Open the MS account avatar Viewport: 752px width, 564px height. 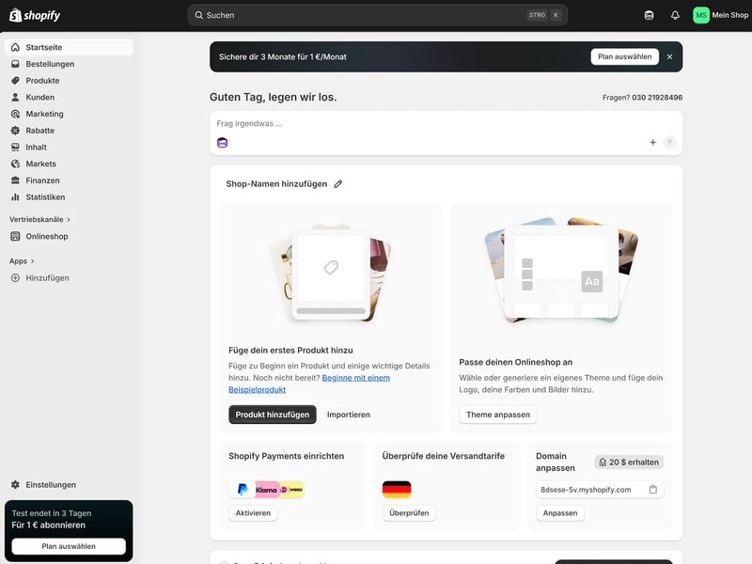pyautogui.click(x=701, y=15)
